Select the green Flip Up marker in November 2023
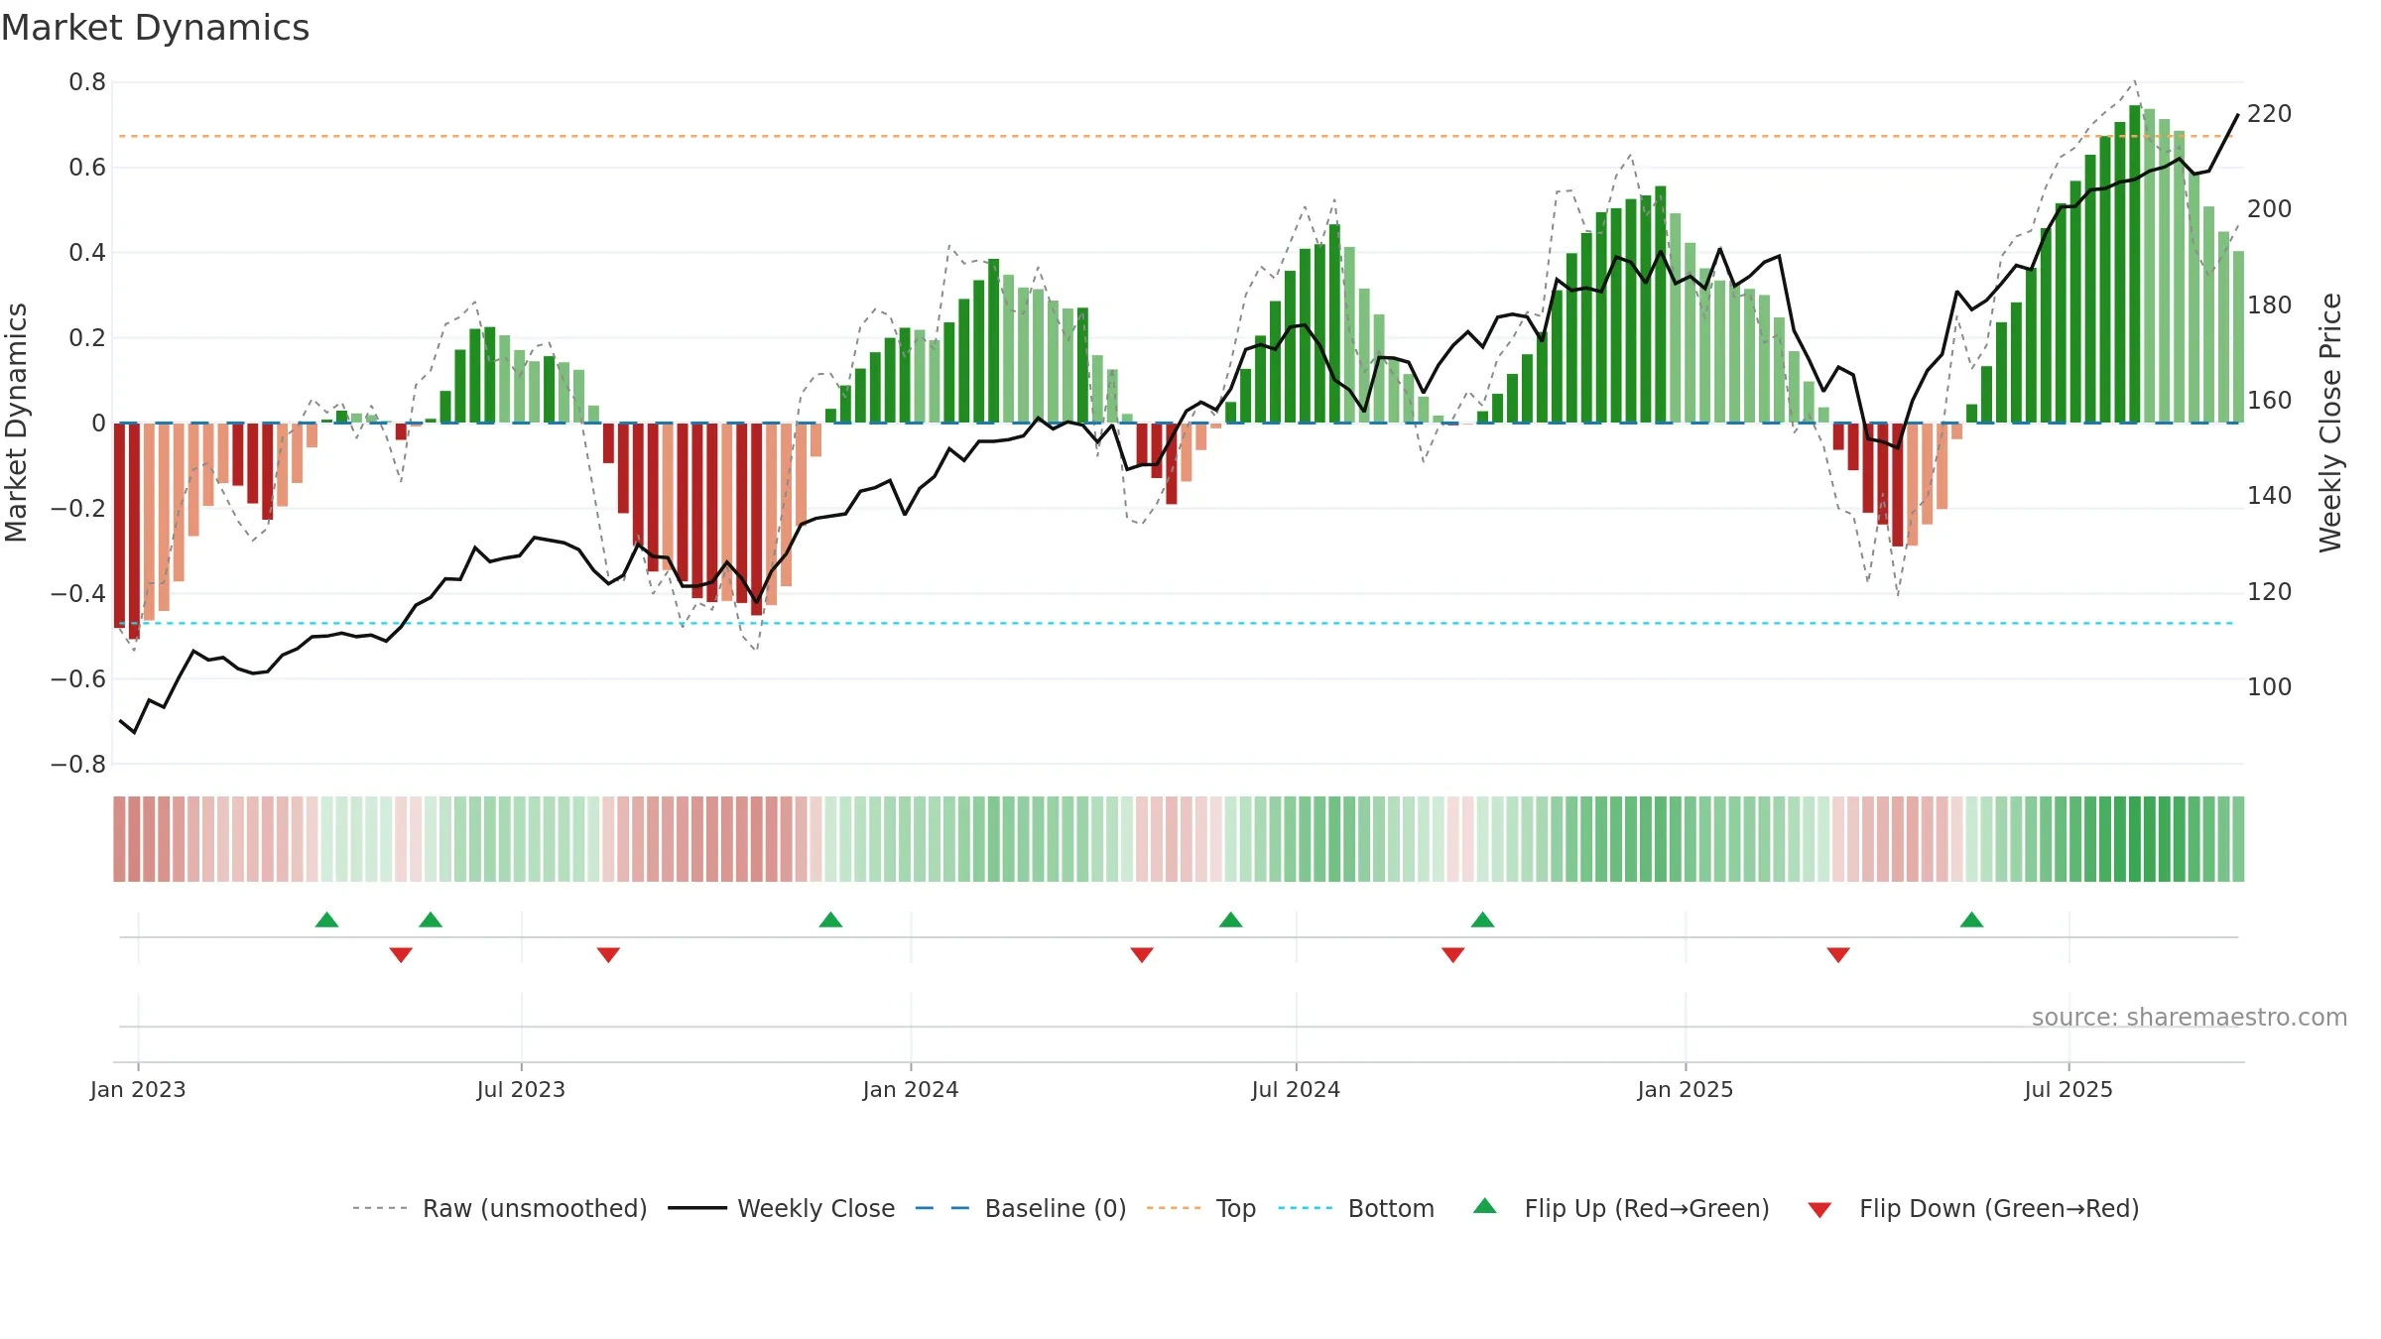Image resolution: width=2381 pixels, height=1339 pixels. pyautogui.click(x=831, y=919)
